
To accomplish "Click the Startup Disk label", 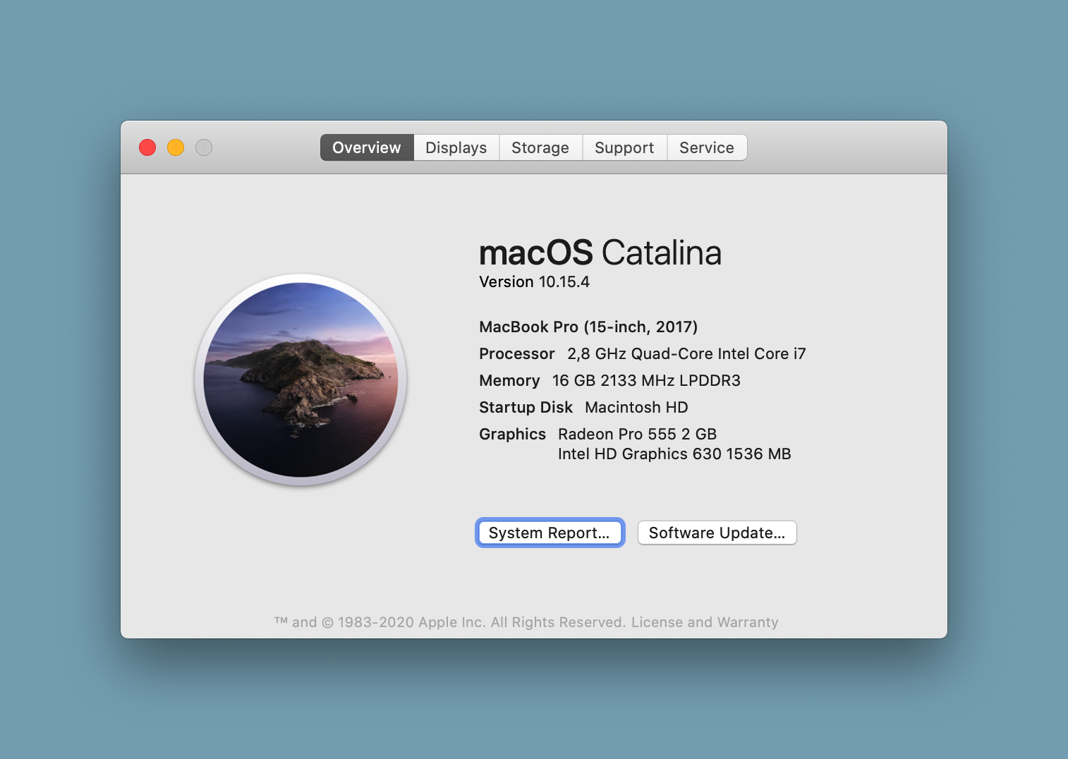I will pyautogui.click(x=526, y=407).
